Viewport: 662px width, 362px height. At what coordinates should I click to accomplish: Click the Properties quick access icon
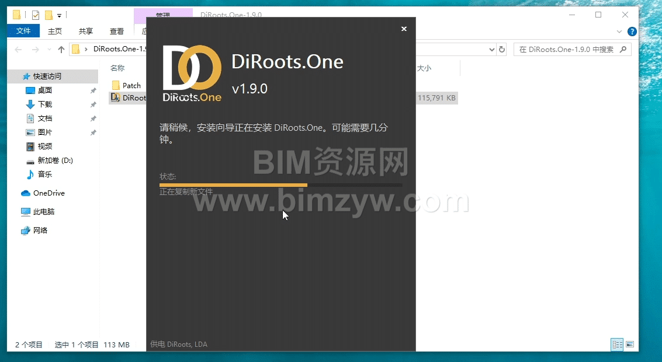pos(36,15)
